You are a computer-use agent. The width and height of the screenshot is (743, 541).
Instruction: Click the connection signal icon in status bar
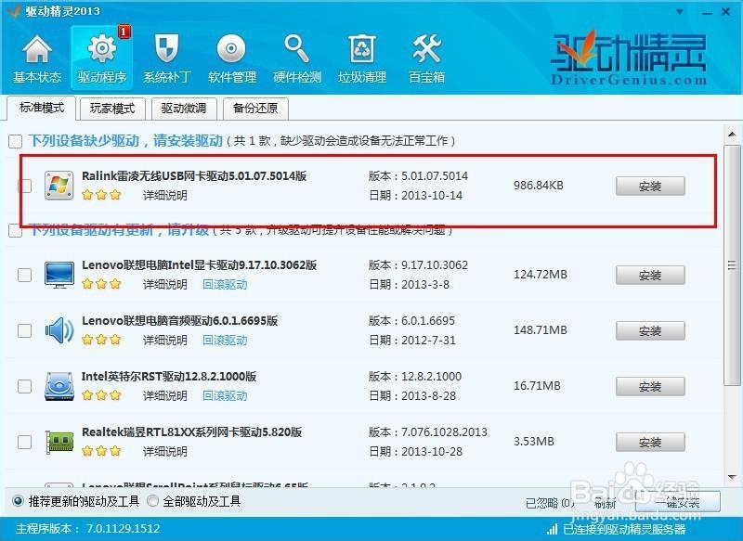[552, 529]
